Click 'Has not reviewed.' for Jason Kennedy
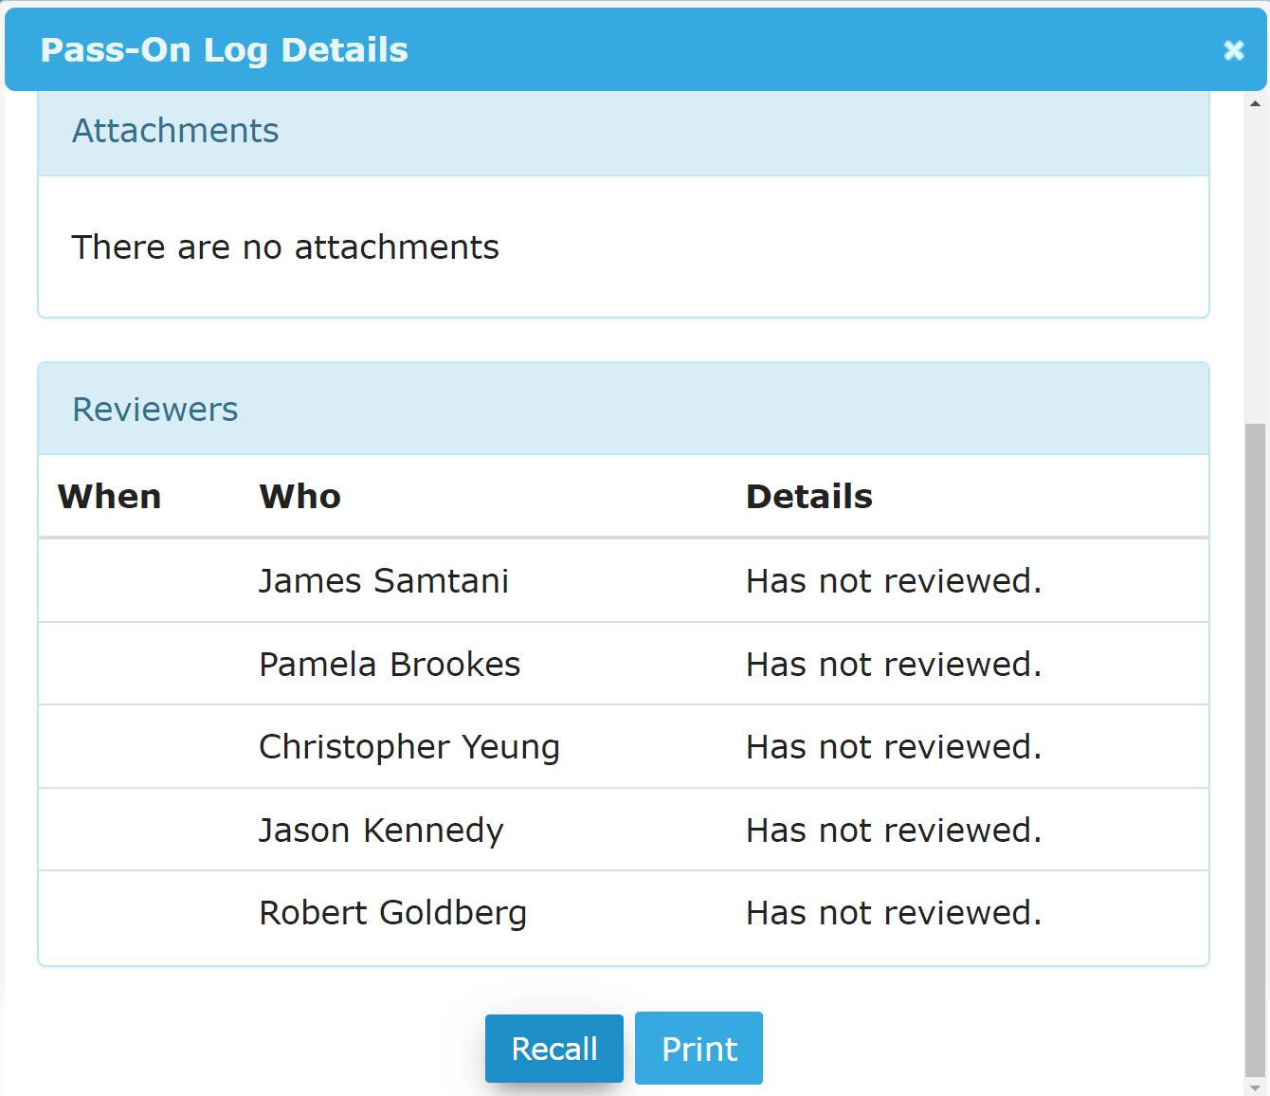1270x1096 pixels. (895, 831)
